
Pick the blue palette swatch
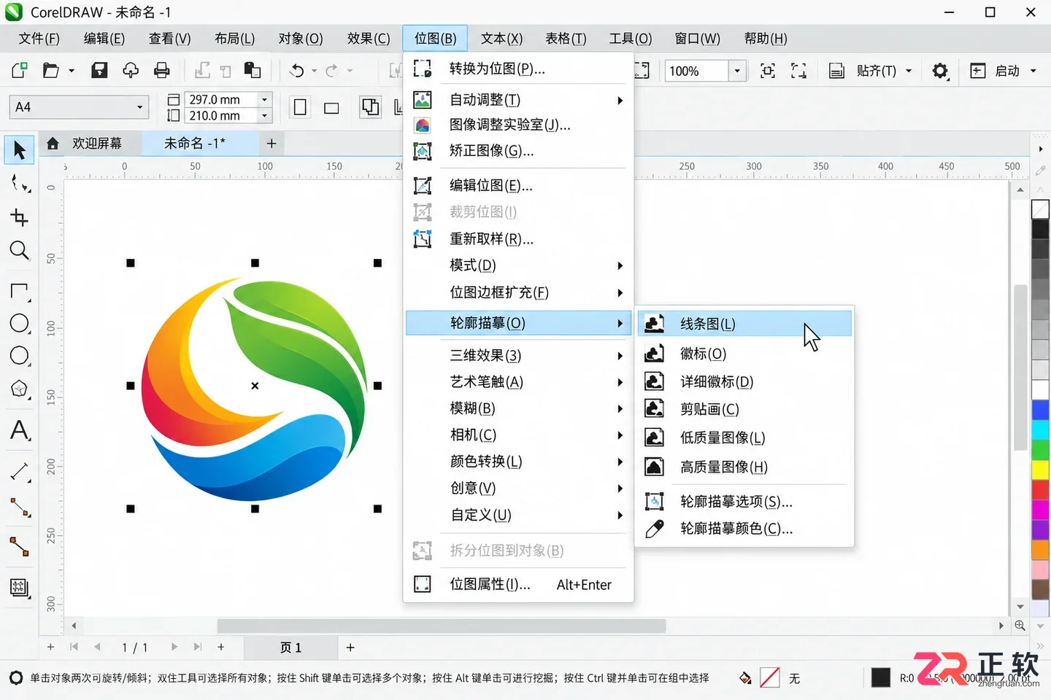(1040, 411)
